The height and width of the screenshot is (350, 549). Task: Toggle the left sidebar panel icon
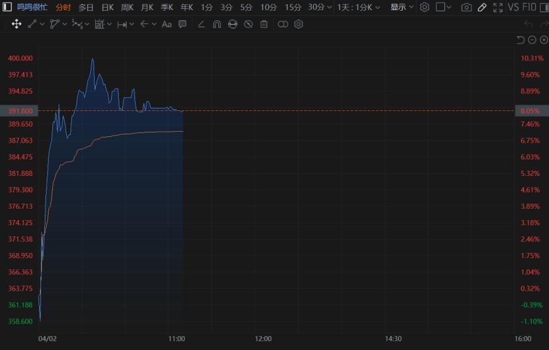pyautogui.click(x=7, y=8)
